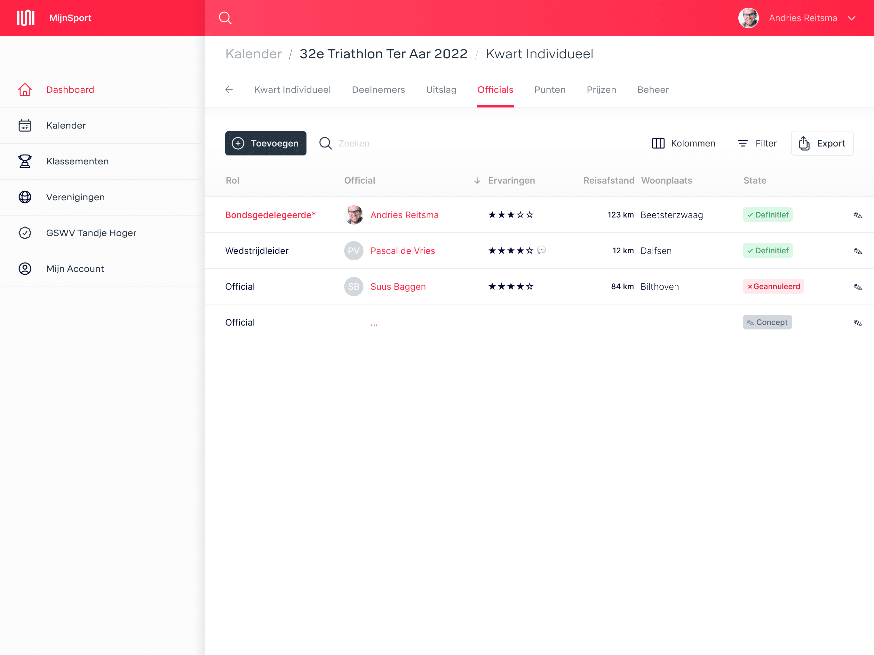Open the Kolommen column chooser
Screen dimensions: 874x655
coord(683,143)
